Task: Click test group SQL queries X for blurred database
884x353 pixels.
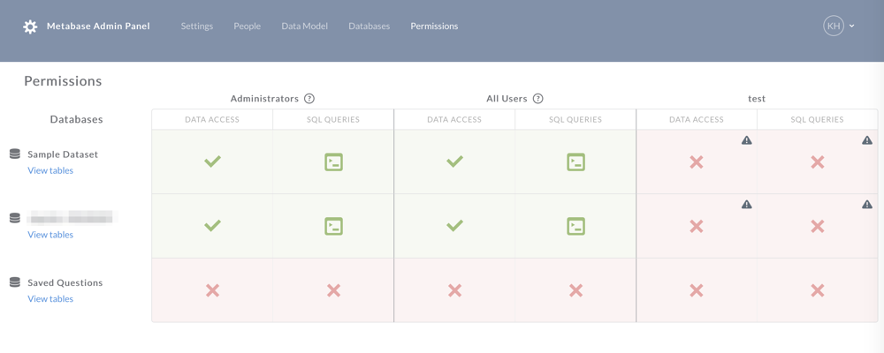Action: click(x=818, y=227)
